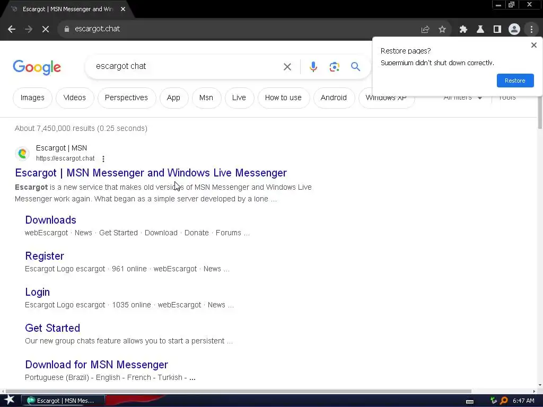This screenshot has height=407, width=543.
Task: Click the network tray icon
Action: [494, 401]
